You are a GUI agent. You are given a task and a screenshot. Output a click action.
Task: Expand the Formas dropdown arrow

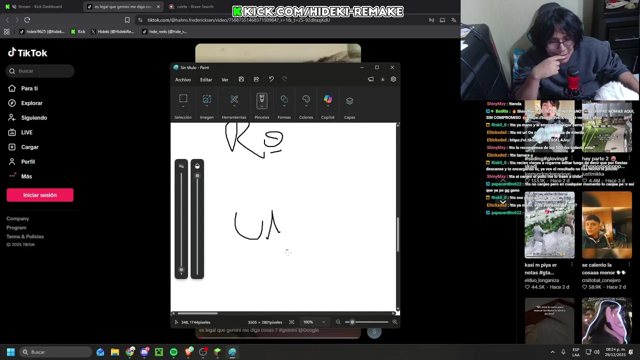tap(284, 106)
